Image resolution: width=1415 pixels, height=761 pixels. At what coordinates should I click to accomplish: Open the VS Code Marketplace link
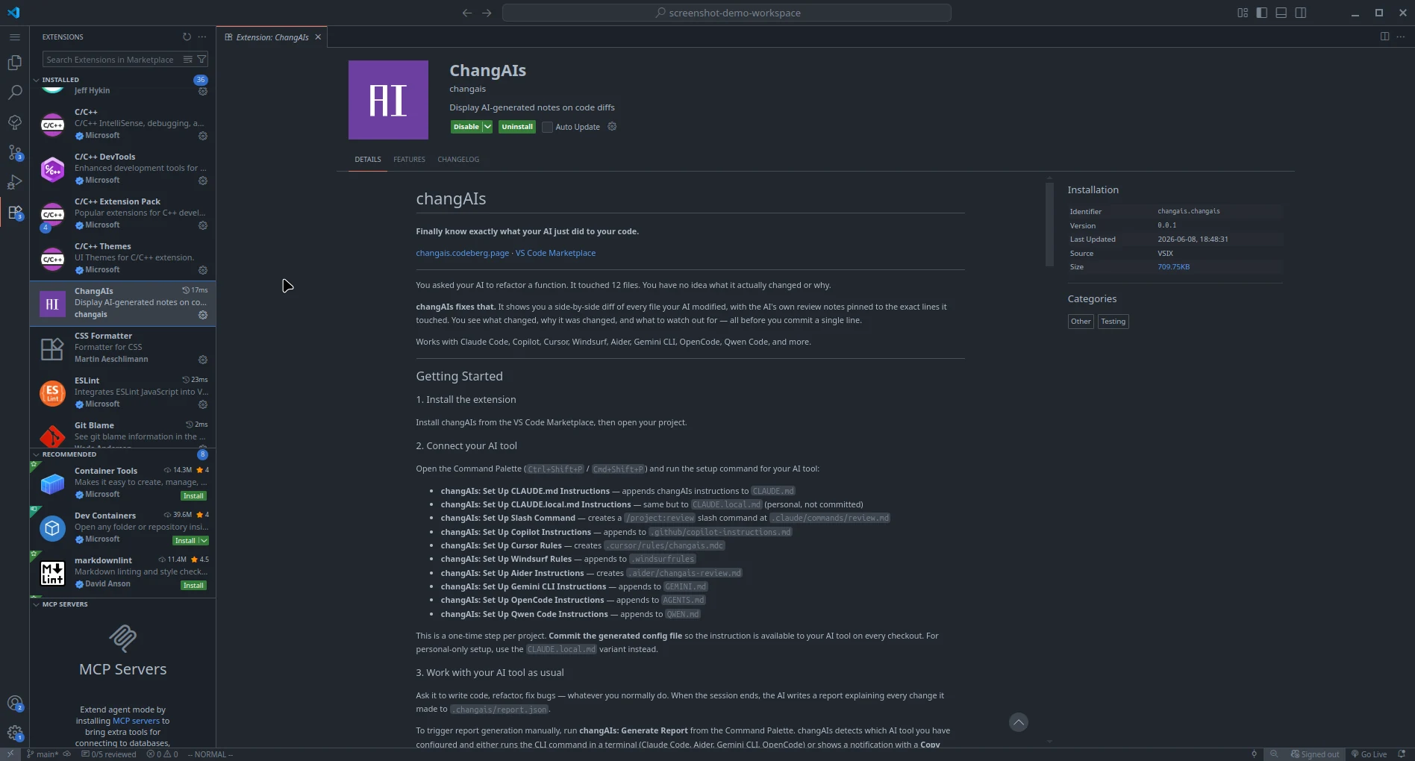click(555, 253)
